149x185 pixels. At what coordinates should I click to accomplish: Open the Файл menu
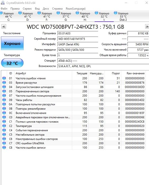[4, 9]
